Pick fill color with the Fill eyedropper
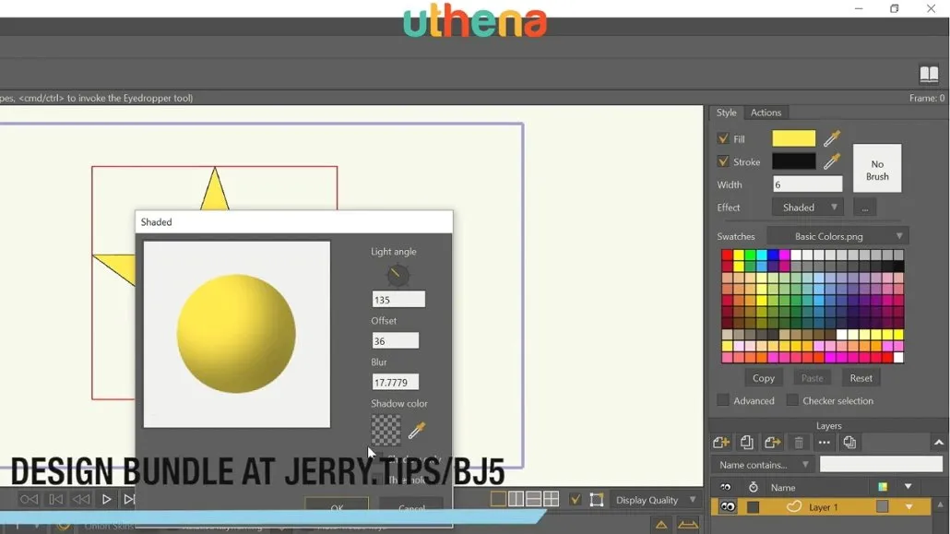 coord(831,138)
